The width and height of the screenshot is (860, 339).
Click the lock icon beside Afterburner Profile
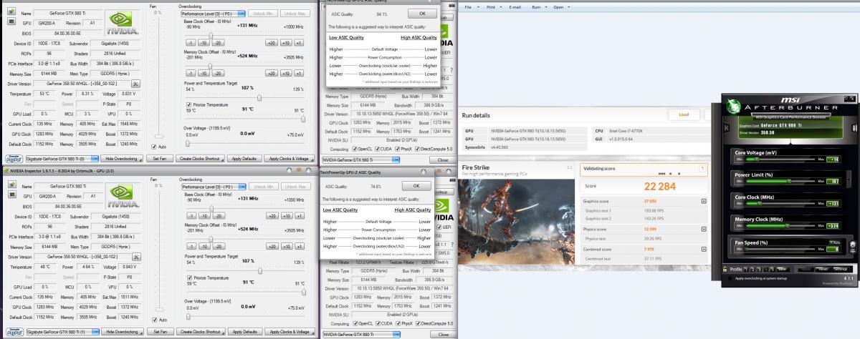[726, 269]
